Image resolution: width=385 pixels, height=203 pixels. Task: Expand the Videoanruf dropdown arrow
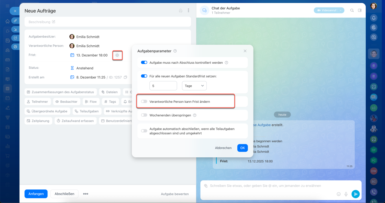[x=340, y=11]
